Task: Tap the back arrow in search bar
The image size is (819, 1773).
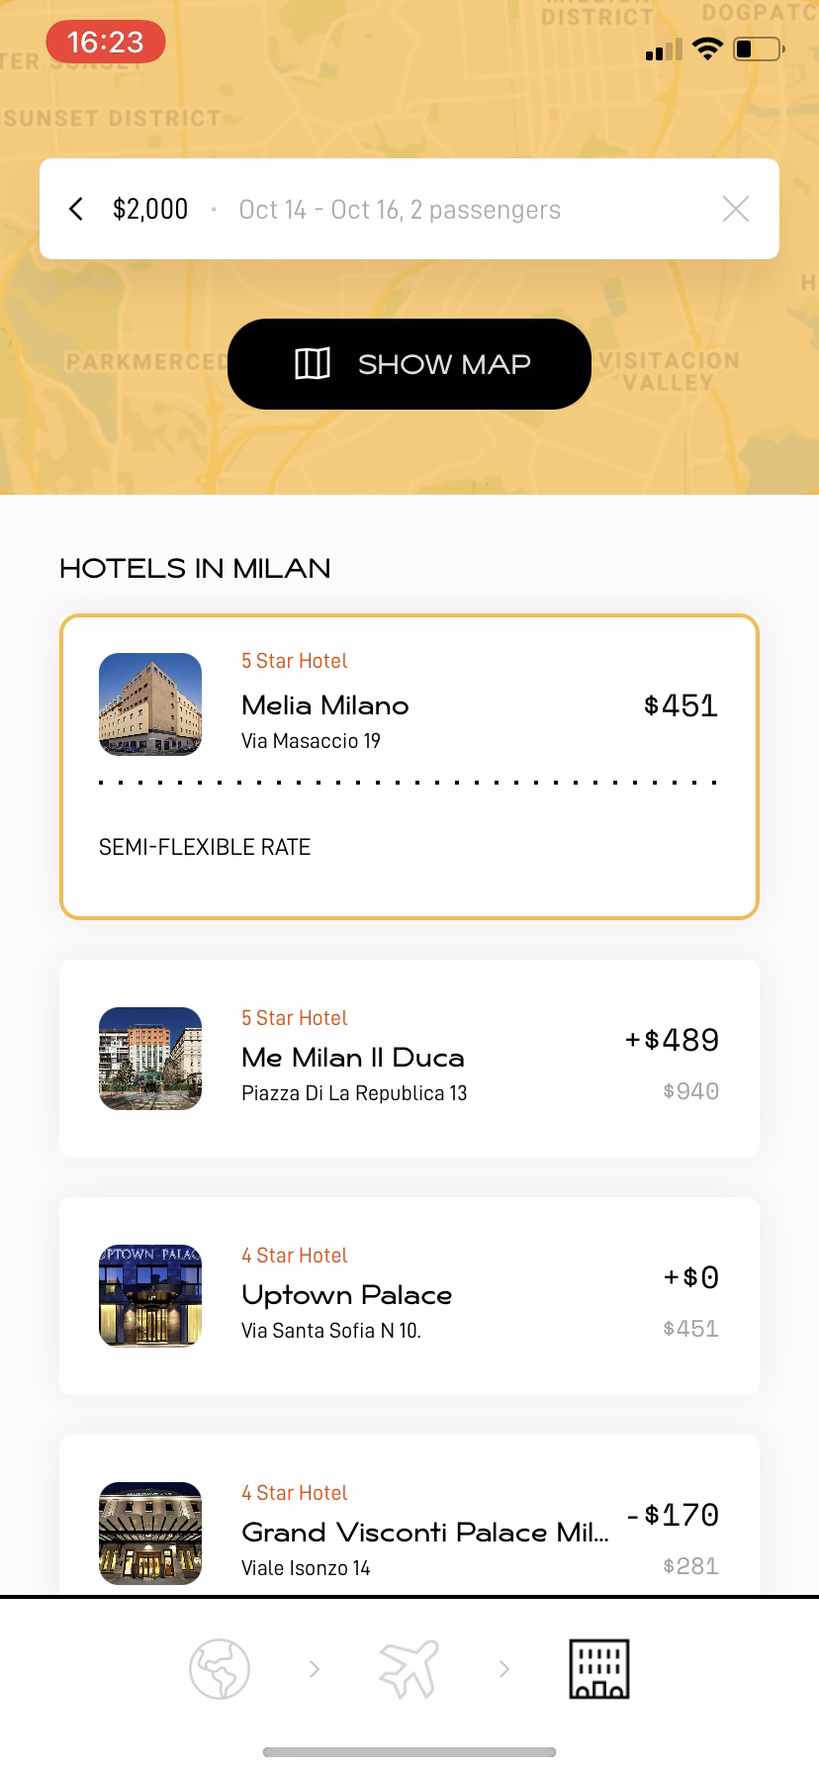Action: click(x=76, y=209)
